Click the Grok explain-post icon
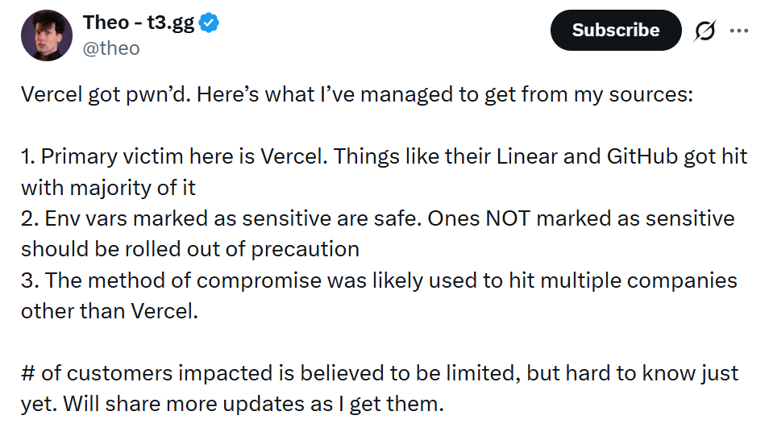This screenshot has height=432, width=769. click(706, 31)
